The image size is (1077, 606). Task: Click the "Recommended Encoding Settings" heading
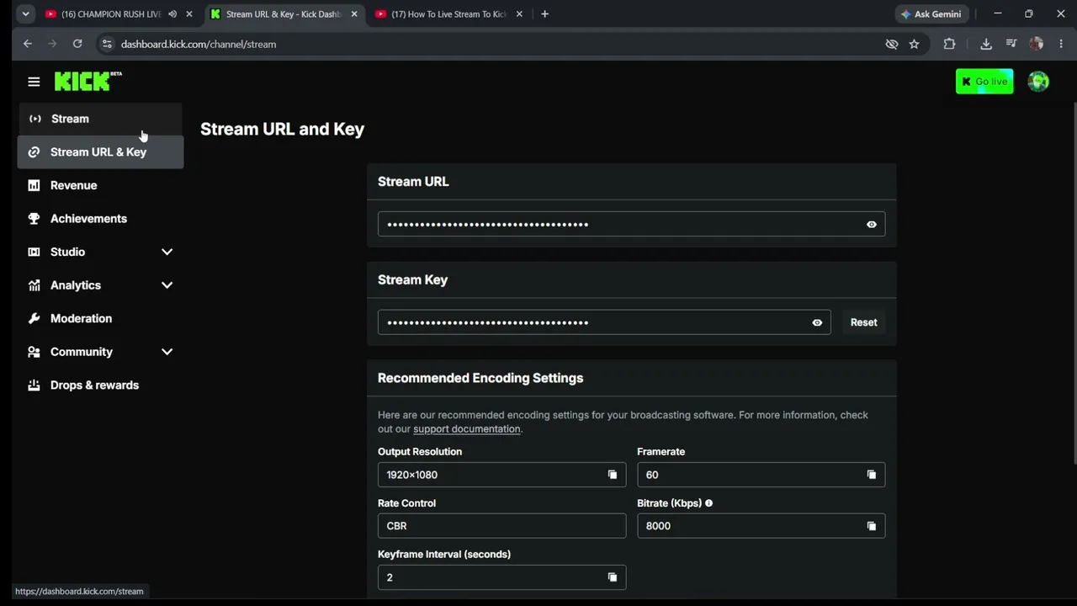click(x=480, y=378)
